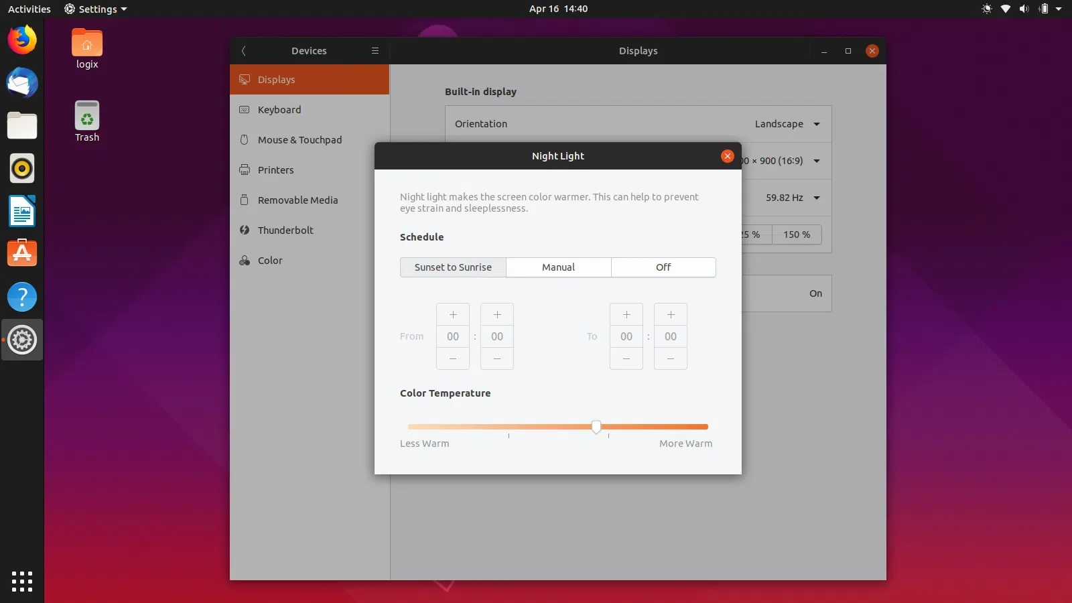
Task: Show Applications grid icon
Action: 22,581
